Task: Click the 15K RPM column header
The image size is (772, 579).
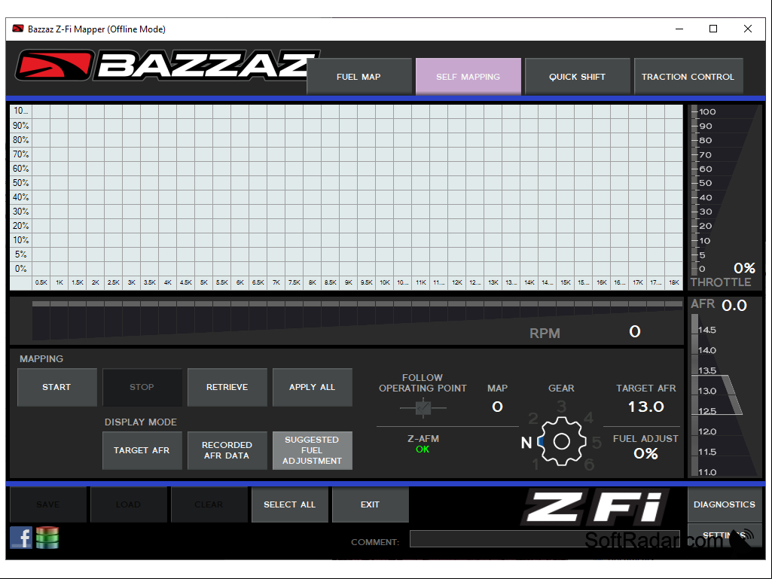Action: click(x=565, y=282)
